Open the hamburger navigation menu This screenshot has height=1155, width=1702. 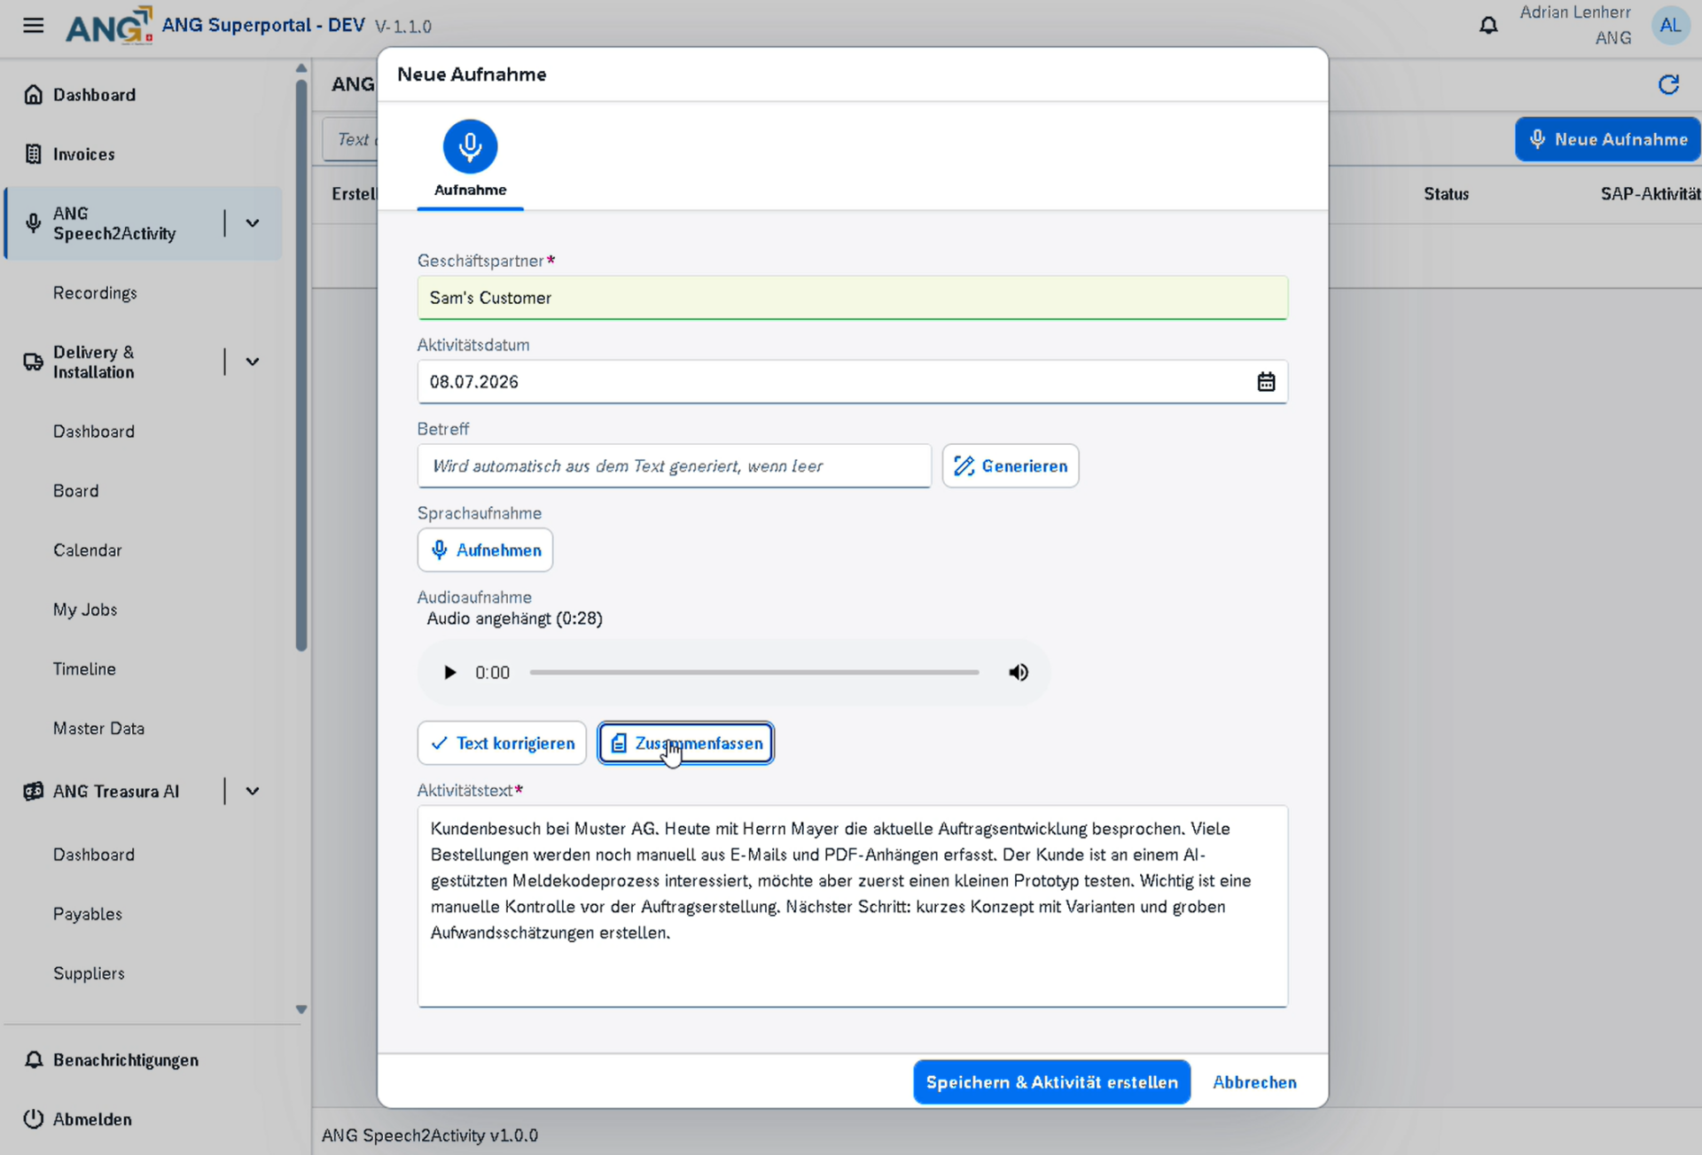point(33,25)
